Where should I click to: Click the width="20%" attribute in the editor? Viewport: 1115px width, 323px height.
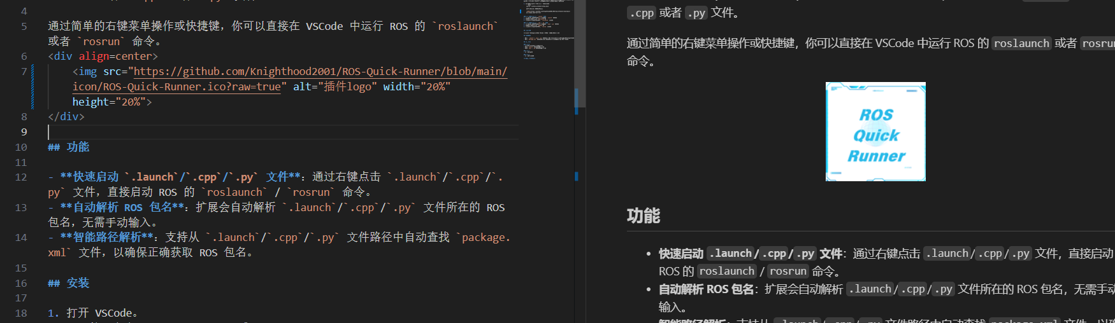[x=417, y=86]
